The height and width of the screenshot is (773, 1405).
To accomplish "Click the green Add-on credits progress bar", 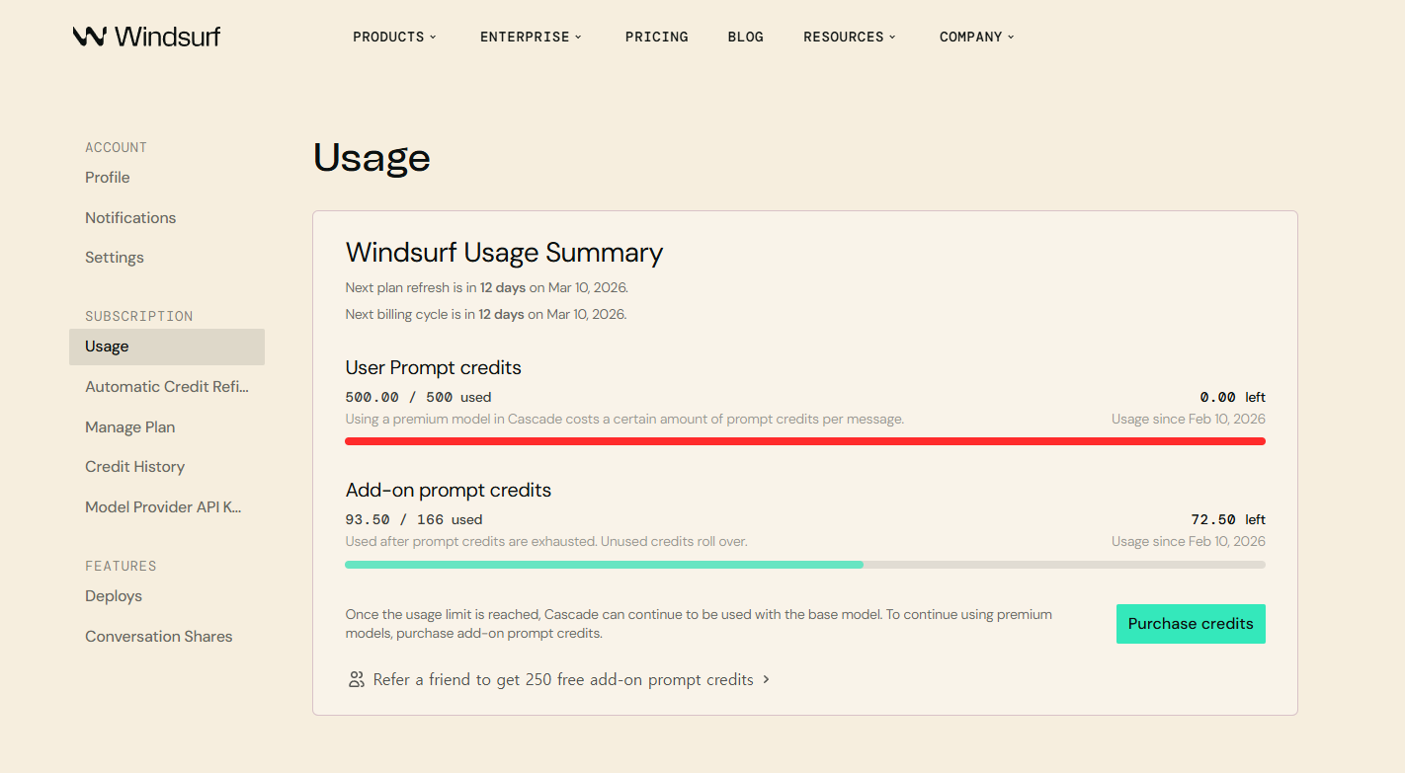I will tap(604, 565).
